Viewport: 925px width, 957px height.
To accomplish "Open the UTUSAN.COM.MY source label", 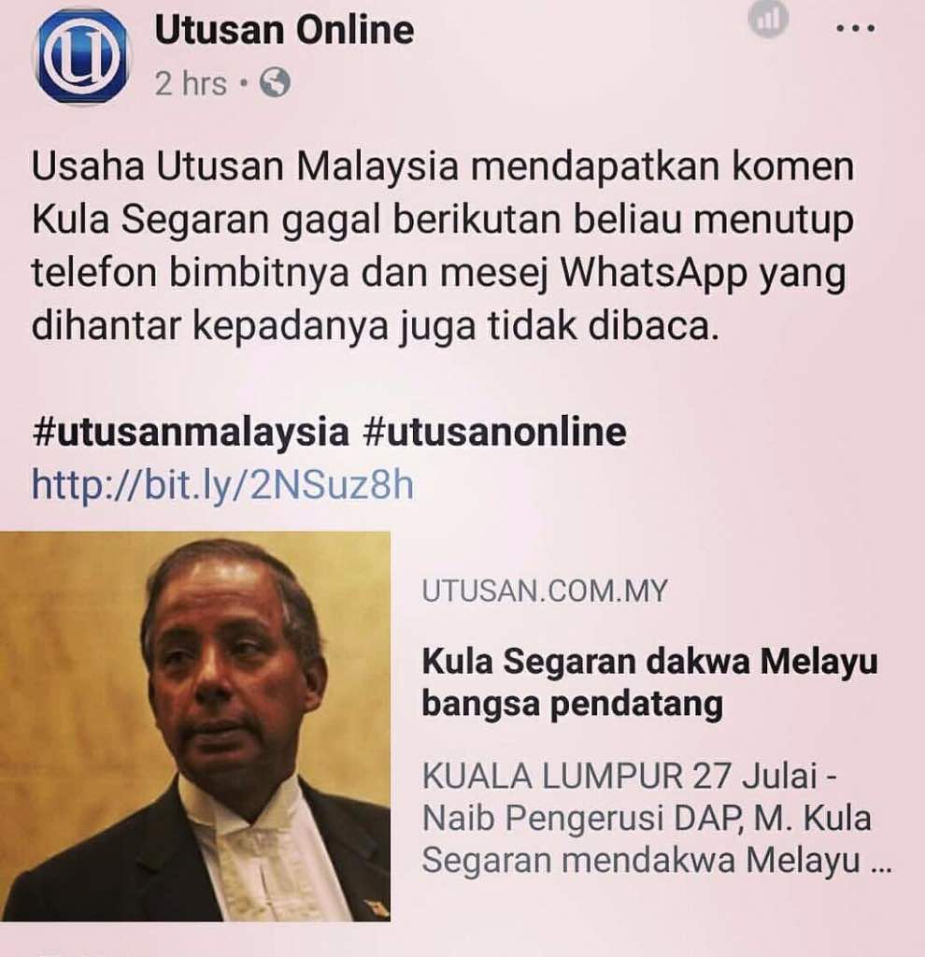I will tap(545, 591).
